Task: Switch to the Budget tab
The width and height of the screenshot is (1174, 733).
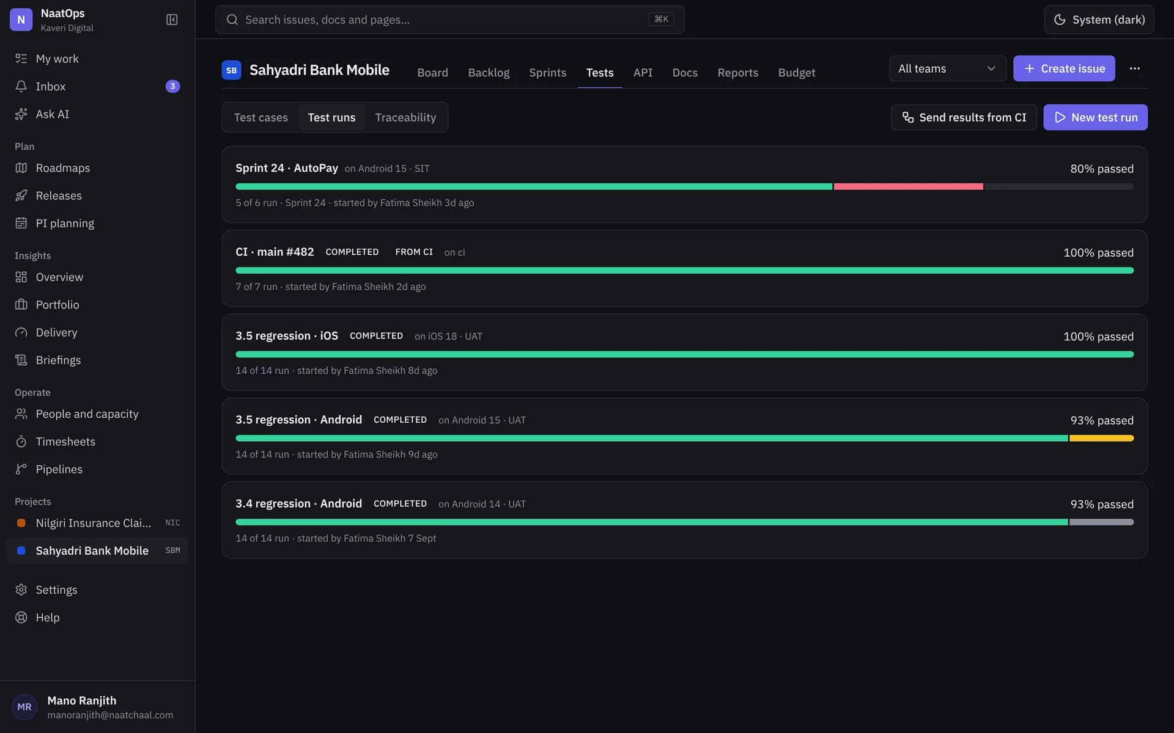Action: (x=796, y=72)
